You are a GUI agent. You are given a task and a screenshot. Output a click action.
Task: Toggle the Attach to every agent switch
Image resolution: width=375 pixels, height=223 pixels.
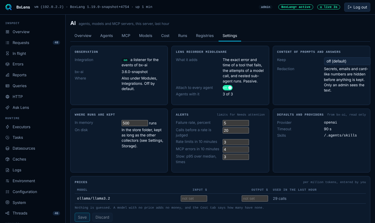click(228, 88)
